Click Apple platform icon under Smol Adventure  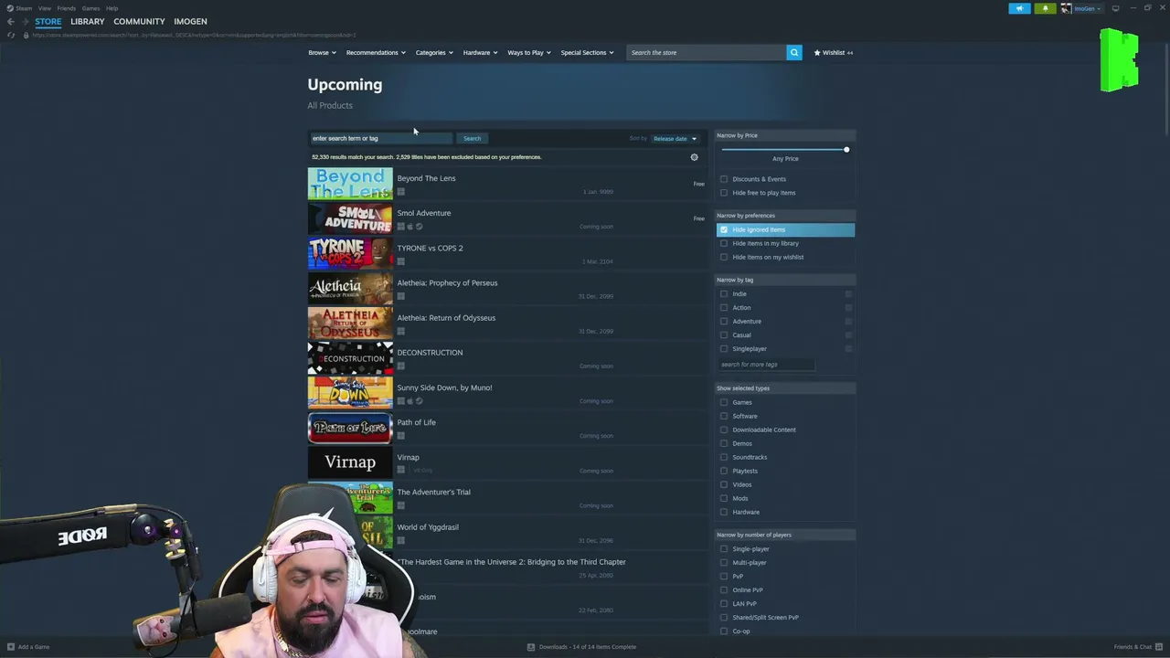410,227
